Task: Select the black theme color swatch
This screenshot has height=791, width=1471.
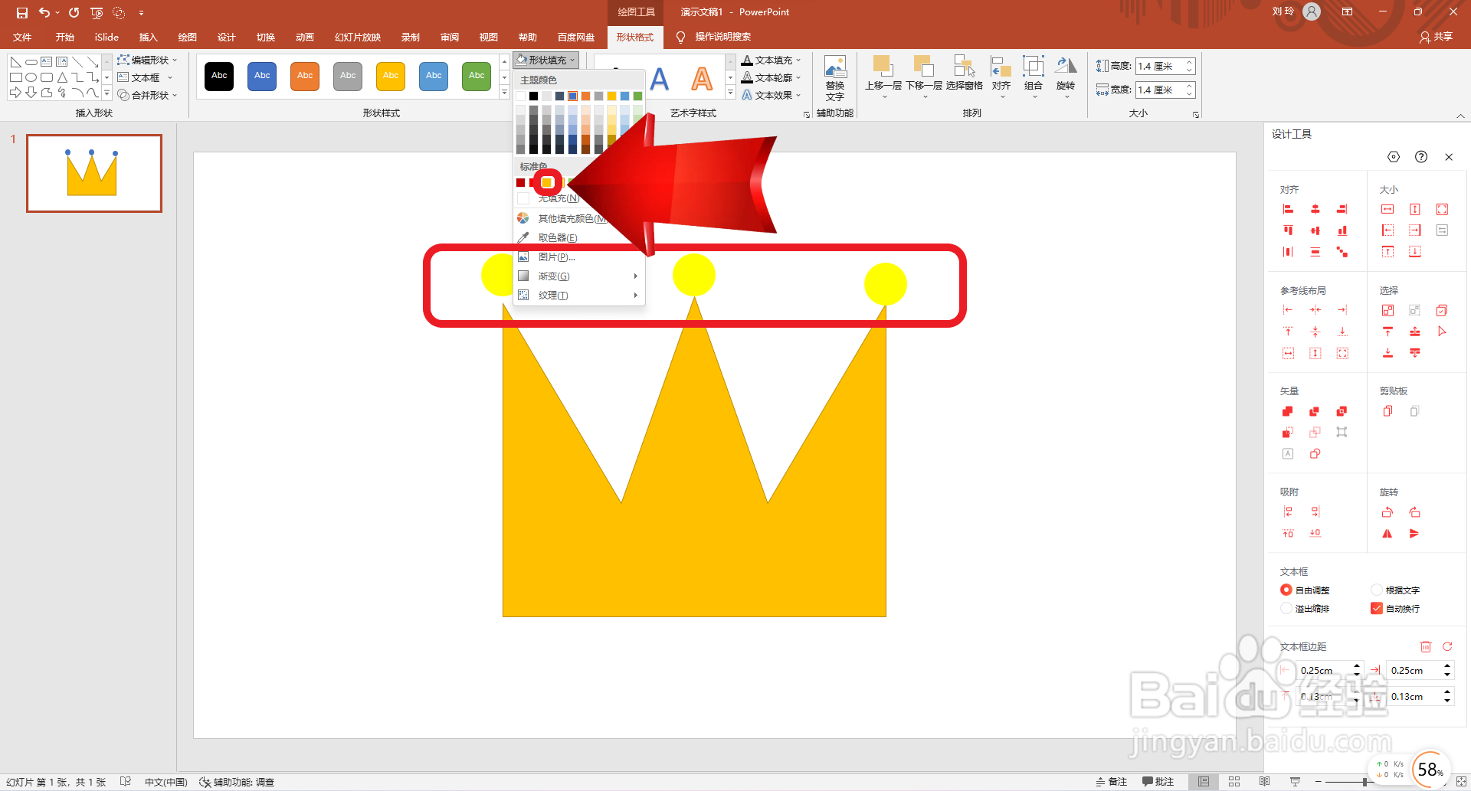Action: (534, 96)
